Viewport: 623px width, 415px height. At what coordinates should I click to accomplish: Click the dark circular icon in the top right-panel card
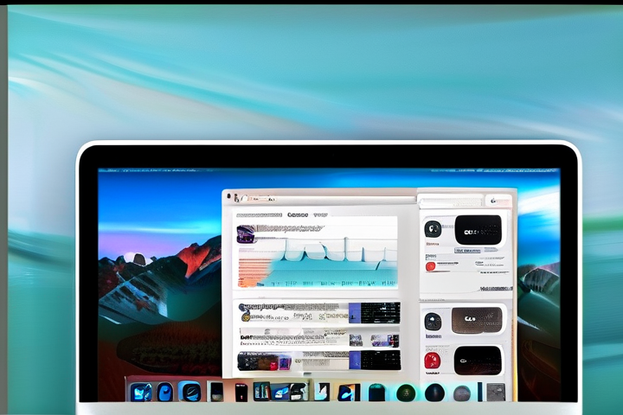coord(433,229)
